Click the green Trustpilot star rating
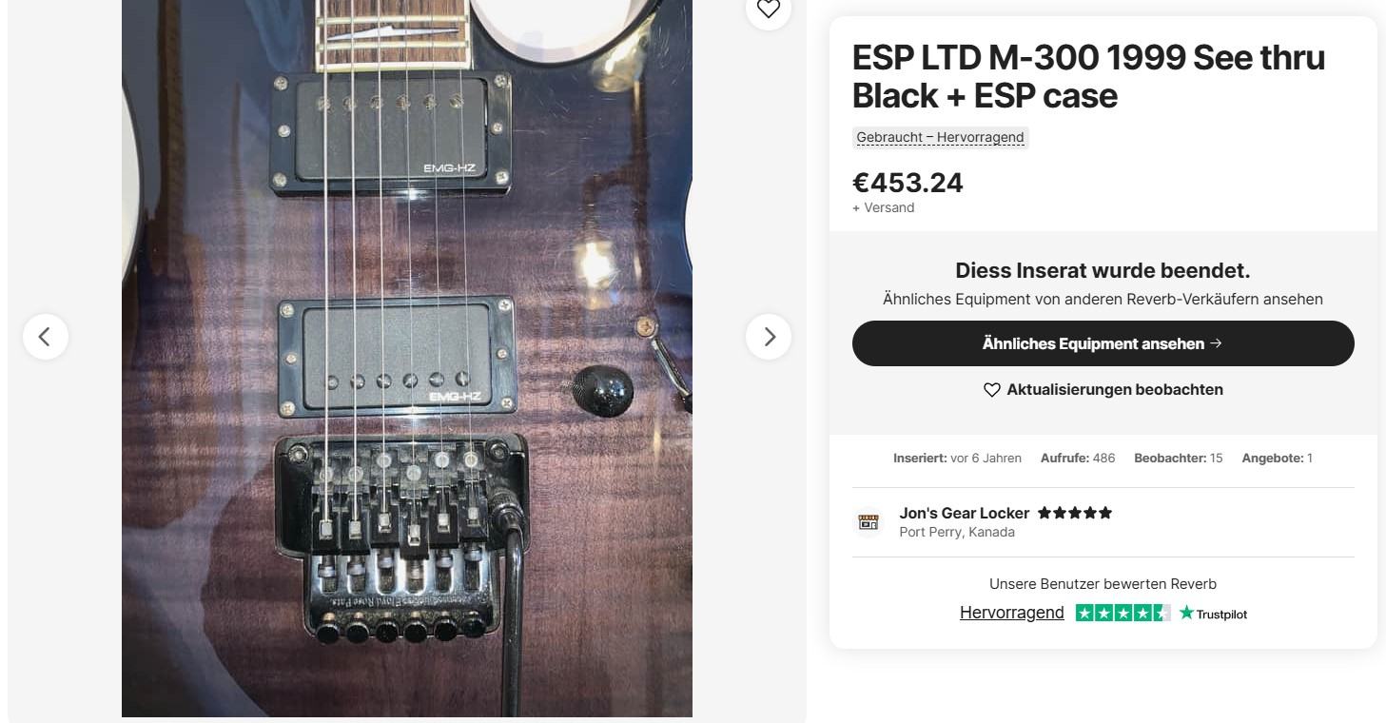This screenshot has height=723, width=1386. [1122, 614]
